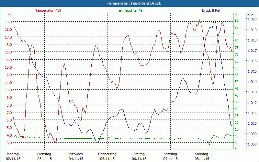Click the blue 'hPa' unit label
259x162 pixels.
pyautogui.click(x=250, y=15)
